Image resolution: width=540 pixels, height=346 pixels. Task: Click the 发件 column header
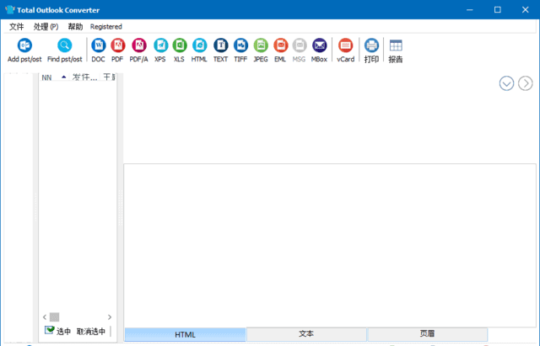click(x=85, y=77)
